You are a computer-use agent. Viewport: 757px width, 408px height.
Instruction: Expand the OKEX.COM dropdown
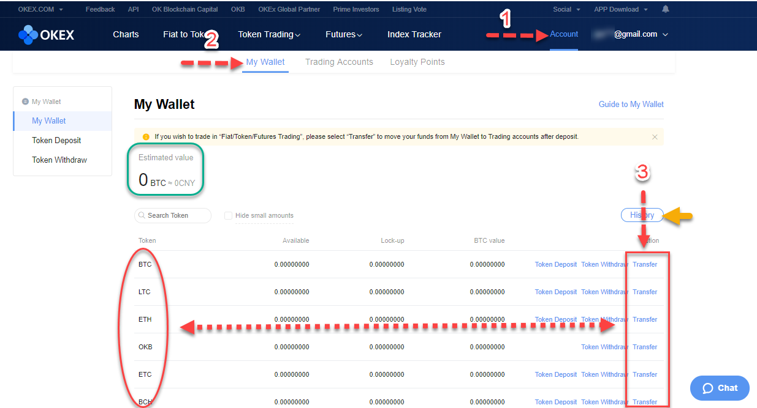click(40, 9)
